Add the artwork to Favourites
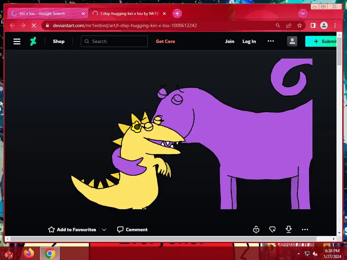347x260 pixels. point(72,230)
